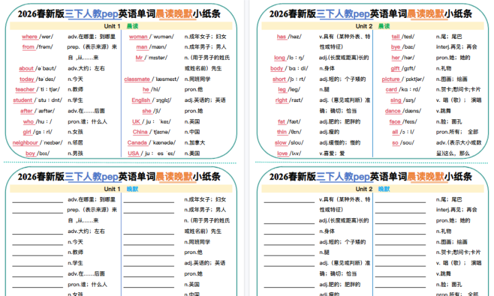
Task: Select the word "neighbour"
Action: (x=25, y=143)
